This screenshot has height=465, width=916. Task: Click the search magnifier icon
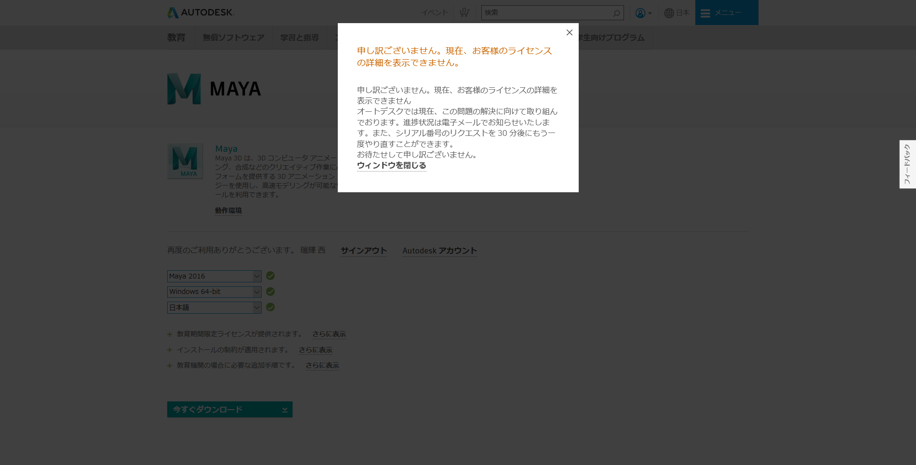coord(616,13)
